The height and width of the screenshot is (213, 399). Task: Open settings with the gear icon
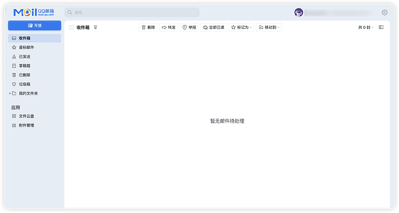pos(385,12)
